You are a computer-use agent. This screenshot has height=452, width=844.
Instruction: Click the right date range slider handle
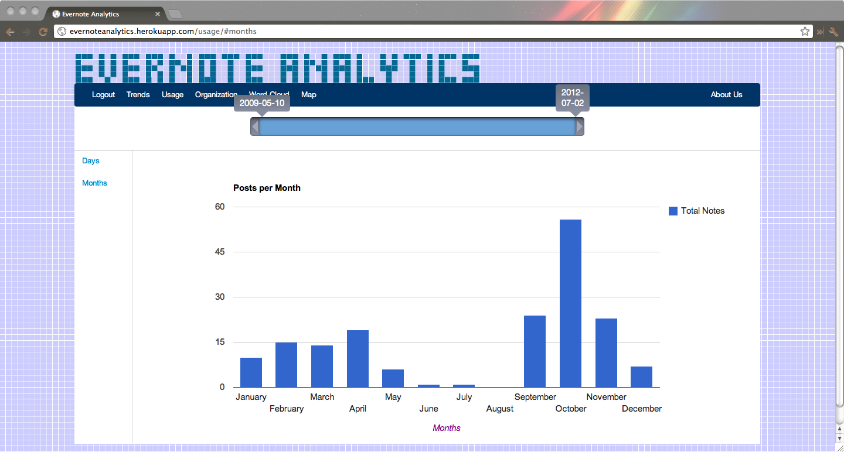click(x=580, y=126)
